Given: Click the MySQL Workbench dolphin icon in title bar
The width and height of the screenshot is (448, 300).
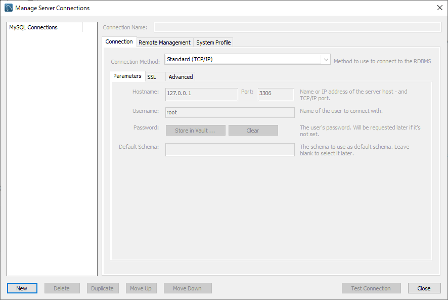Looking at the screenshot, I should 9,8.
